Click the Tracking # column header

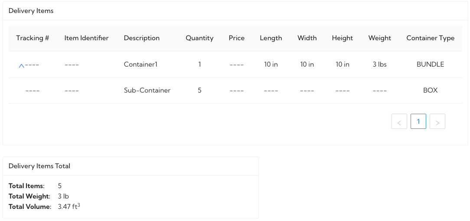(33, 38)
